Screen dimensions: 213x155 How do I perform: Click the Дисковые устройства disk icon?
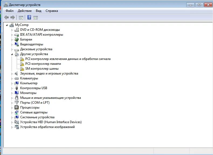(16, 49)
